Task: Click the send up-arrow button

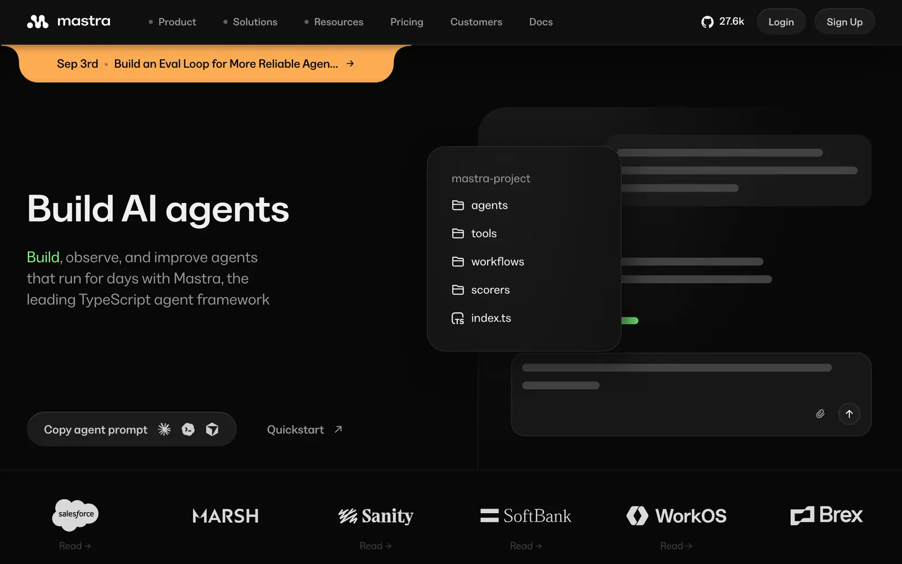Action: tap(849, 413)
